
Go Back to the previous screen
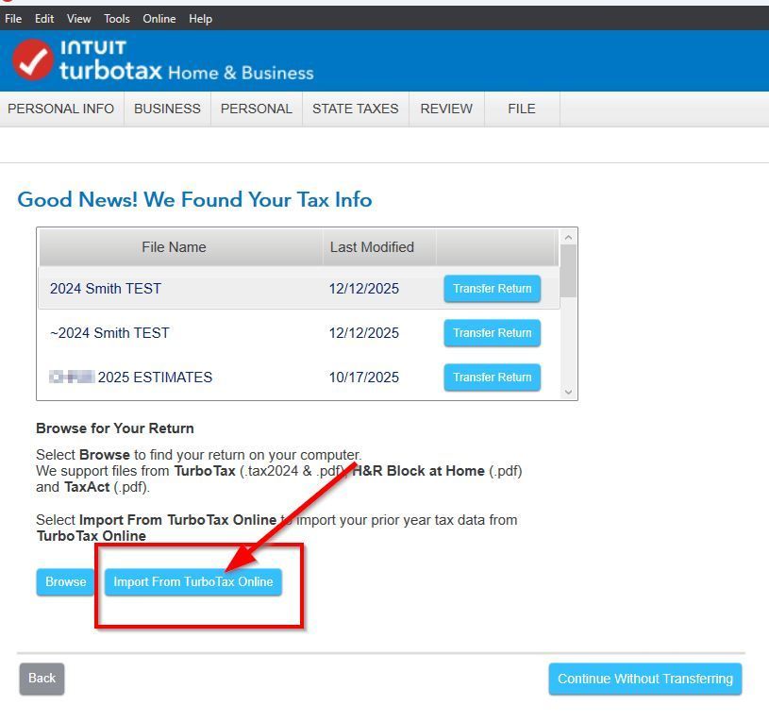[42, 679]
